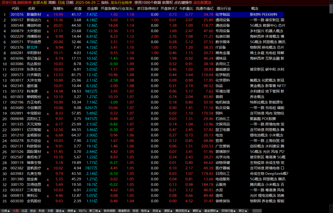Select the 创业 tab
333x213 pixels.
(33, 211)
